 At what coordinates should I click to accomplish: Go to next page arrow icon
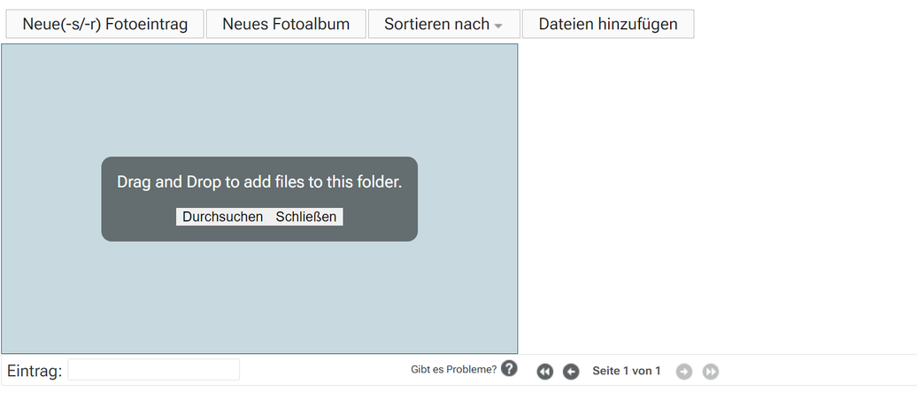[683, 372]
